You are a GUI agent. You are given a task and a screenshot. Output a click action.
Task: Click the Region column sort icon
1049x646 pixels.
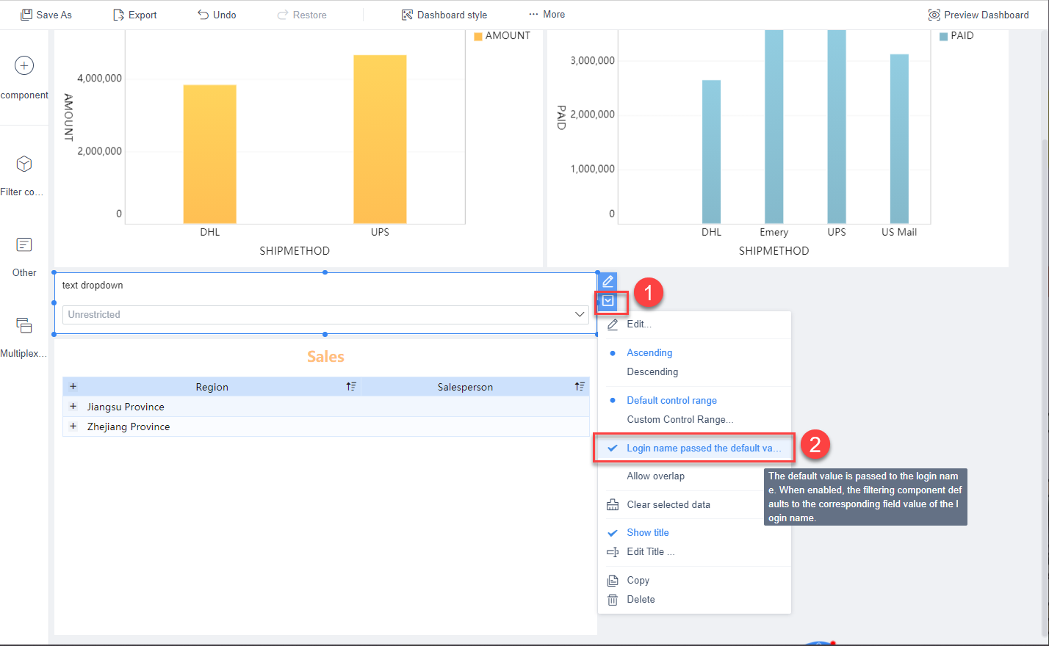tap(351, 386)
